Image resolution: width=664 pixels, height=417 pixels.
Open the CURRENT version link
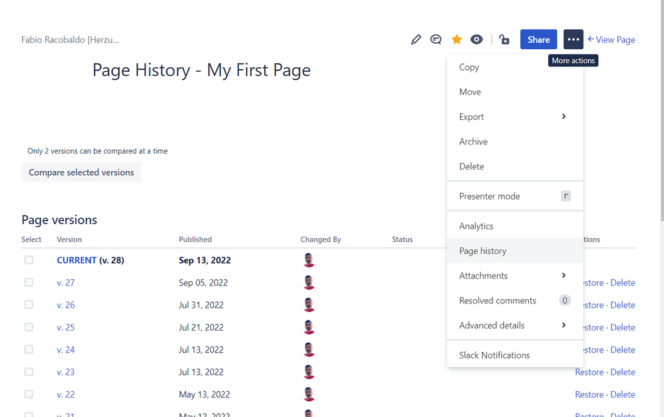coord(77,260)
